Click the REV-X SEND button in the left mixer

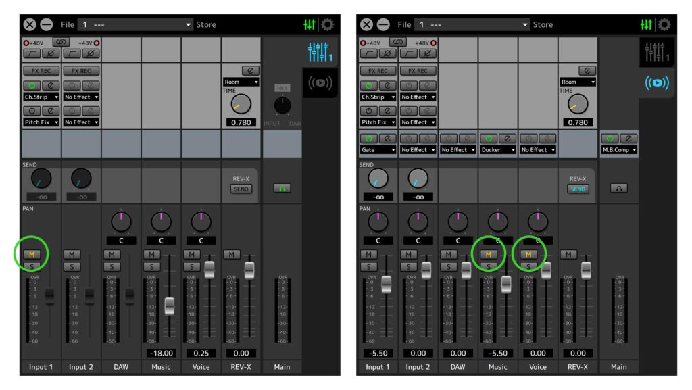point(241,189)
